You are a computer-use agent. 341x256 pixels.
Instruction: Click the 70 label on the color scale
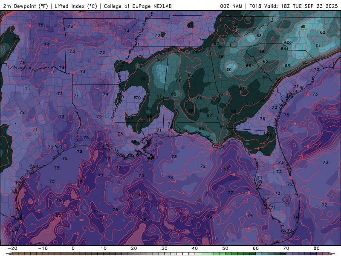pyautogui.click(x=286, y=248)
